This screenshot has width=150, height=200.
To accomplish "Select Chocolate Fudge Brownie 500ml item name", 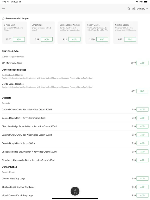I will click(x=29, y=126).
